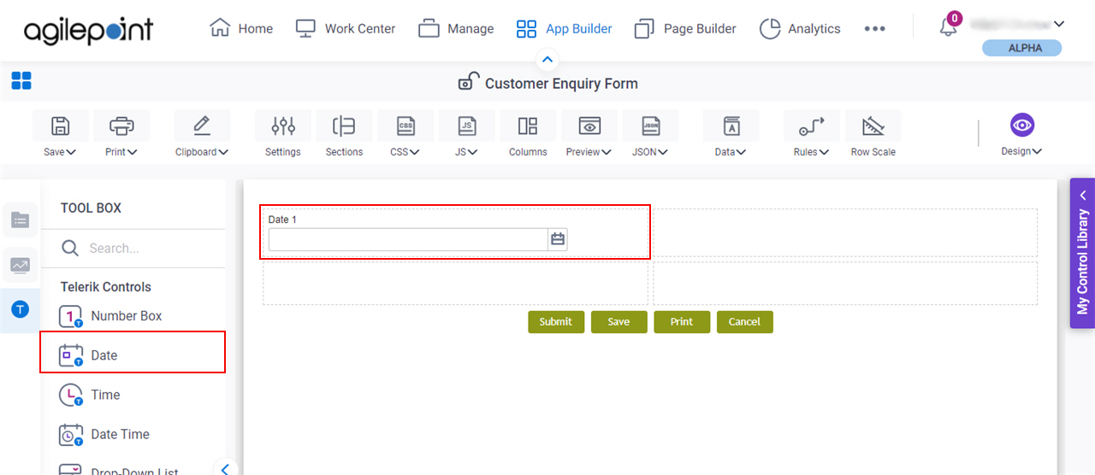Click the Cancel button
This screenshot has height=475, width=1095.
tap(744, 322)
